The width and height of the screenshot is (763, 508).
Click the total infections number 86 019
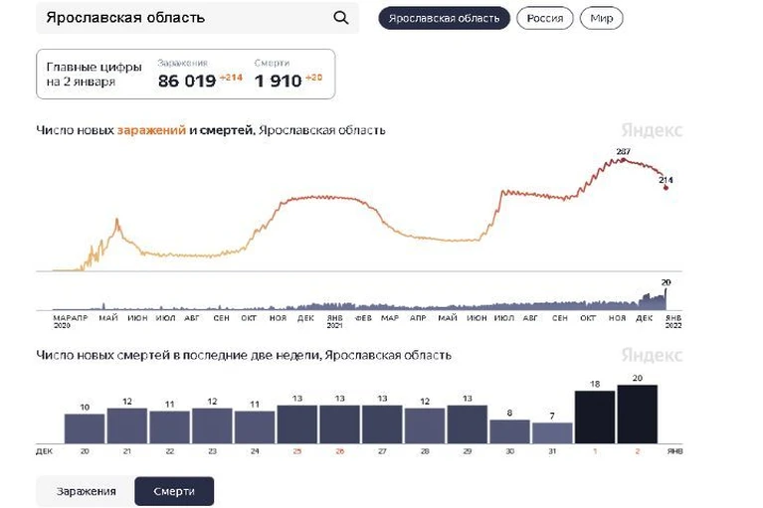187,81
